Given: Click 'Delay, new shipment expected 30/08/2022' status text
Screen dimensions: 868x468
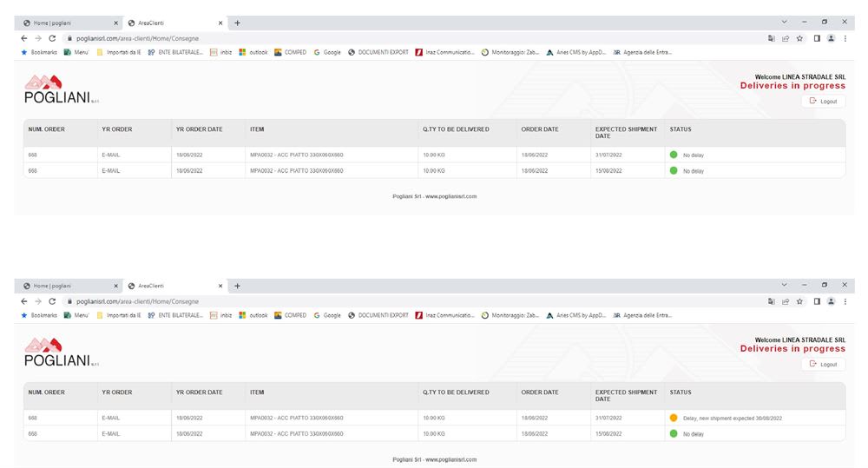Looking at the screenshot, I should [733, 419].
